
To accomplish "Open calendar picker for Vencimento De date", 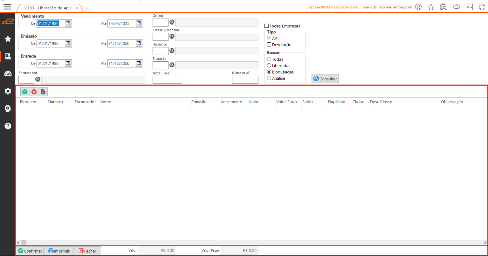I will pyautogui.click(x=68, y=23).
